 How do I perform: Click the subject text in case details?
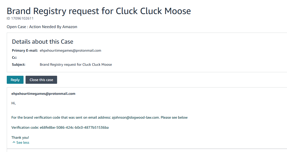click(x=76, y=64)
